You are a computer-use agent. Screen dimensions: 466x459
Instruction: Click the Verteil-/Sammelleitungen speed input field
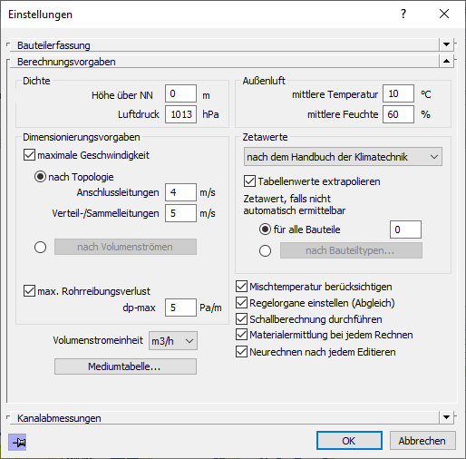pyautogui.click(x=180, y=213)
